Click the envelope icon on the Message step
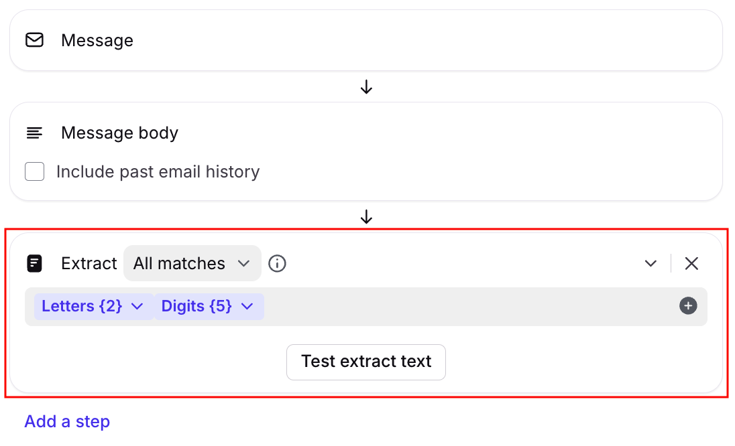The width and height of the screenshot is (735, 446). (34, 40)
